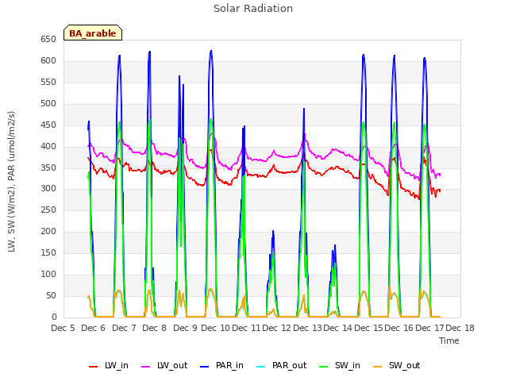Toggle PAR_out series in legend
Screen dimensions: 508x381
tap(281, 366)
